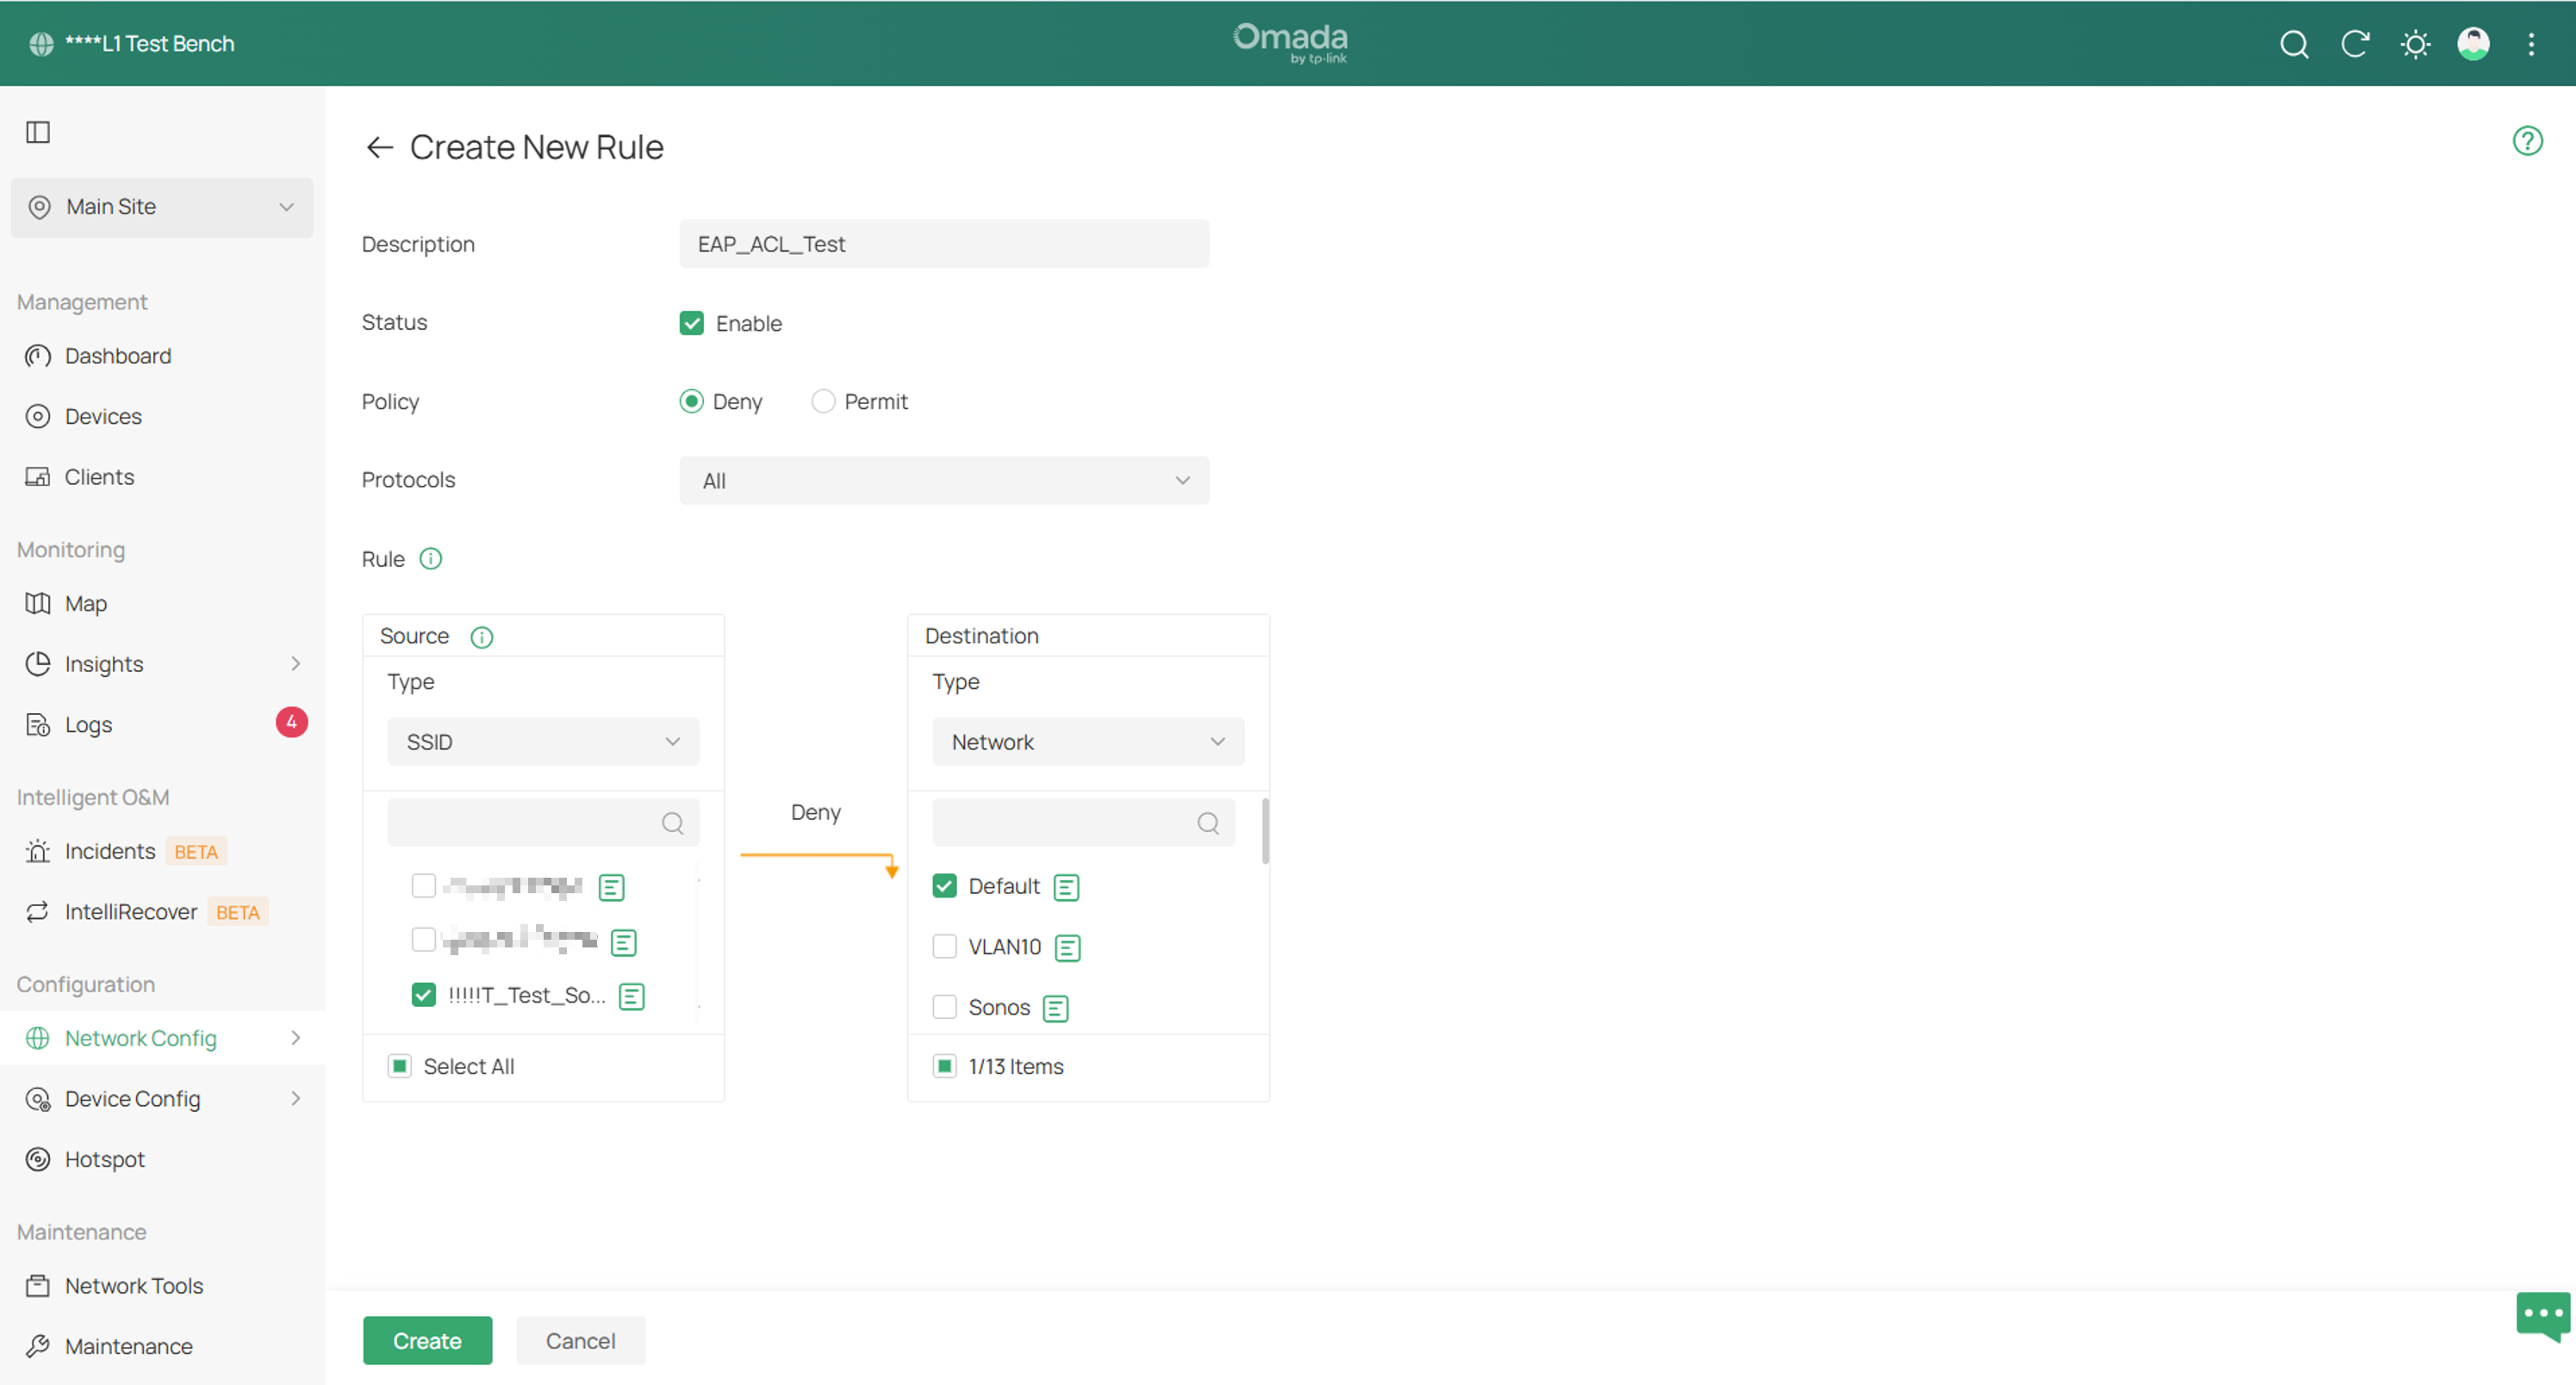Collapse the sidebar panel icon

[38, 132]
